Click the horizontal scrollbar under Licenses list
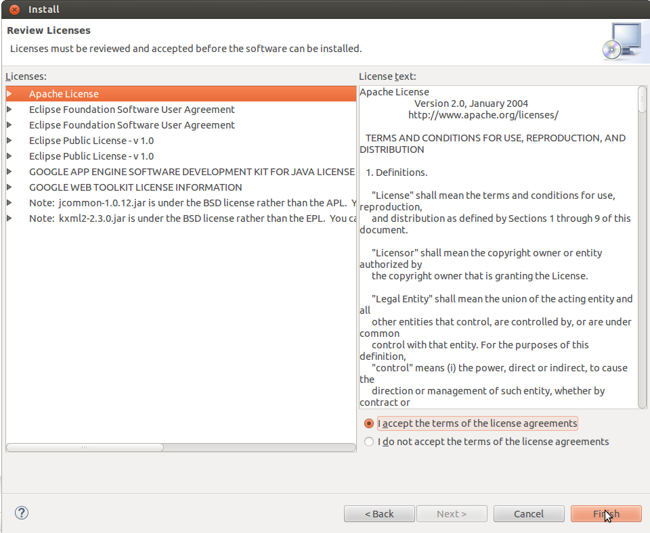 click(85, 447)
